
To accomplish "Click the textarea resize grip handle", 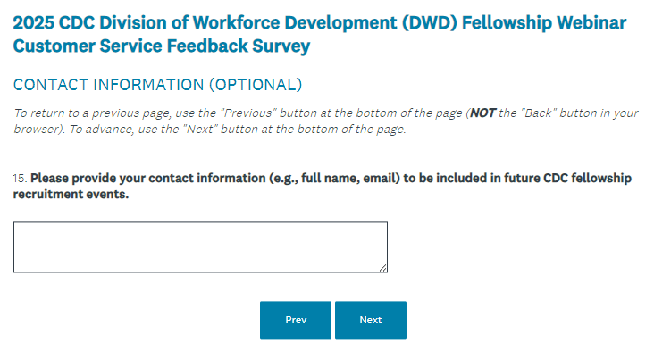I will click(383, 269).
